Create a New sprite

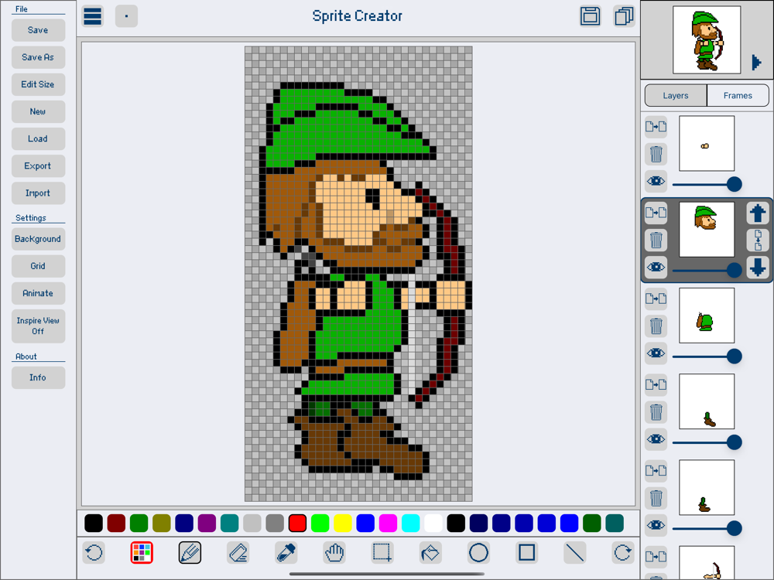(x=38, y=111)
